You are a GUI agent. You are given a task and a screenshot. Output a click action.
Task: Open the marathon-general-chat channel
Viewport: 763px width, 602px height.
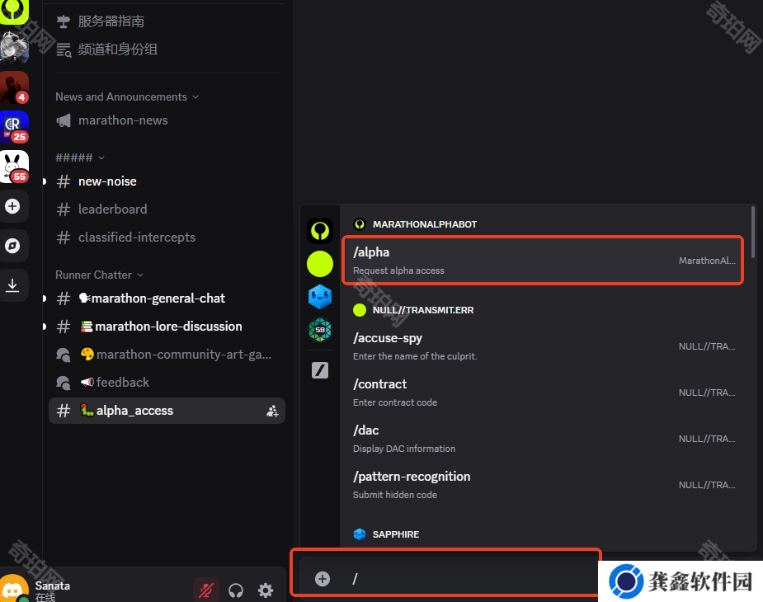coord(167,299)
